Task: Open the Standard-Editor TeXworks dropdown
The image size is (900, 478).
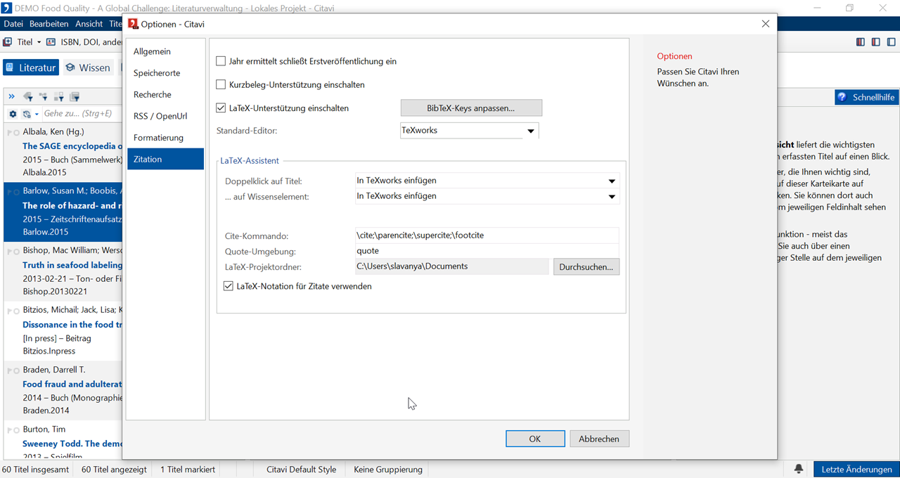Action: pyautogui.click(x=531, y=131)
